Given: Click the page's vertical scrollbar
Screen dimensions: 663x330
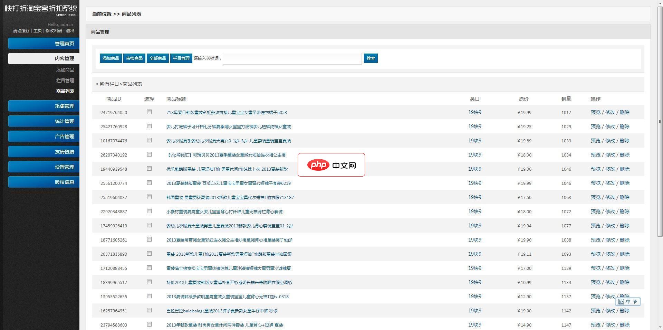Looking at the screenshot, I should (x=660, y=121).
